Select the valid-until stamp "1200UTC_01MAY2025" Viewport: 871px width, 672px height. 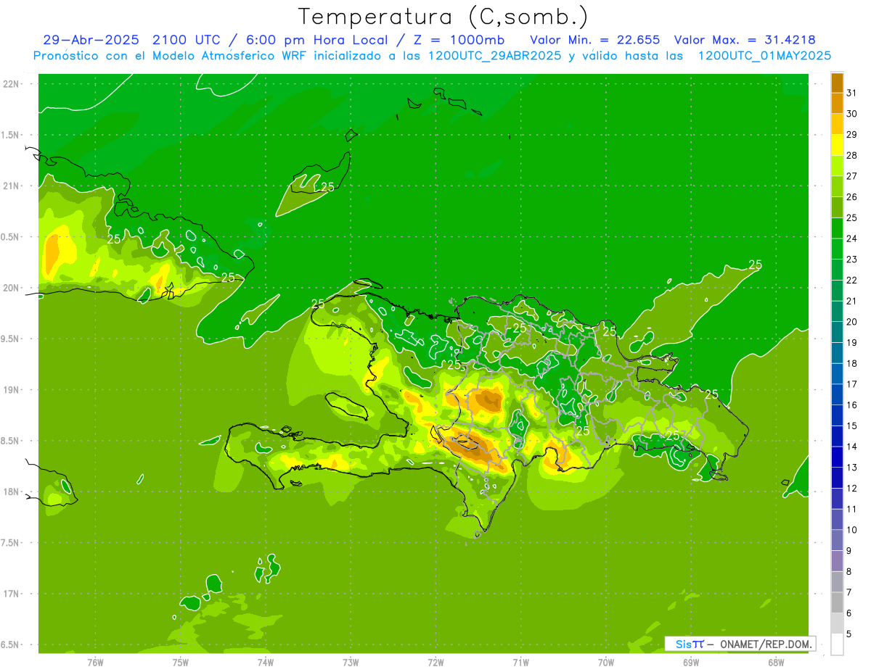pyautogui.click(x=764, y=56)
